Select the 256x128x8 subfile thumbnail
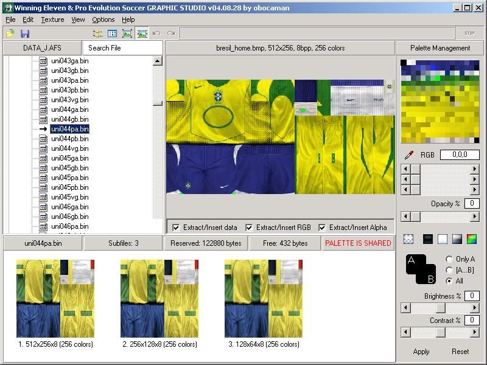 coord(159,299)
